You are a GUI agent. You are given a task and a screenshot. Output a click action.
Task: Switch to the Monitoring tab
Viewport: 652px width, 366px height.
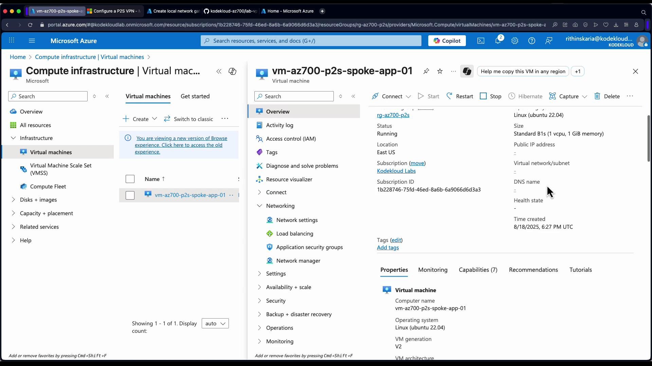[x=433, y=270]
